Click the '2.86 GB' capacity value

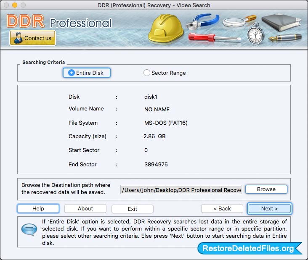pyautogui.click(x=154, y=136)
